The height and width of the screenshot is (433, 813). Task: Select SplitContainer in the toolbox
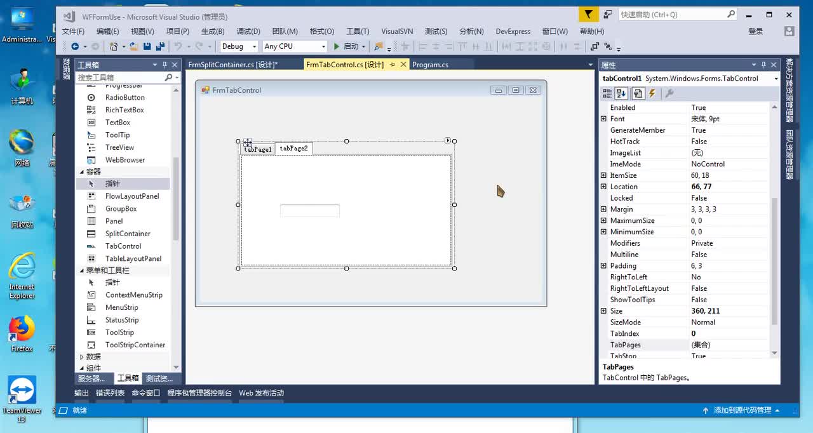127,234
